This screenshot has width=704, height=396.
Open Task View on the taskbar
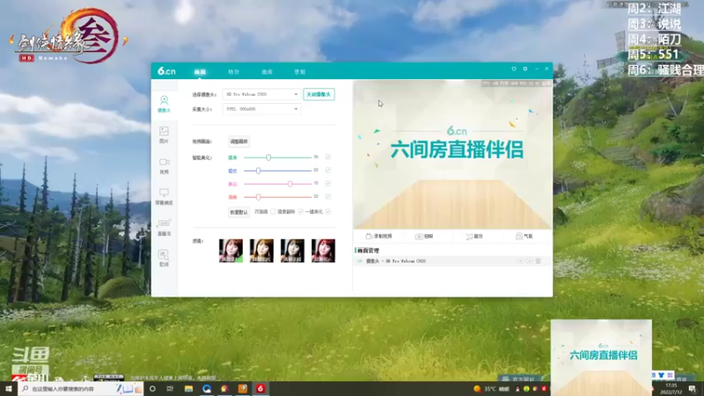click(x=170, y=389)
